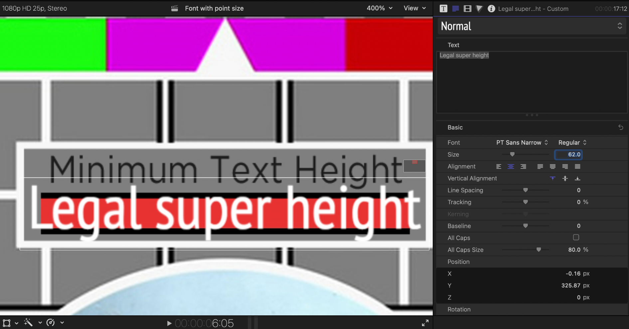Set vertical alignment to middle
This screenshot has width=629, height=329.
click(565, 178)
